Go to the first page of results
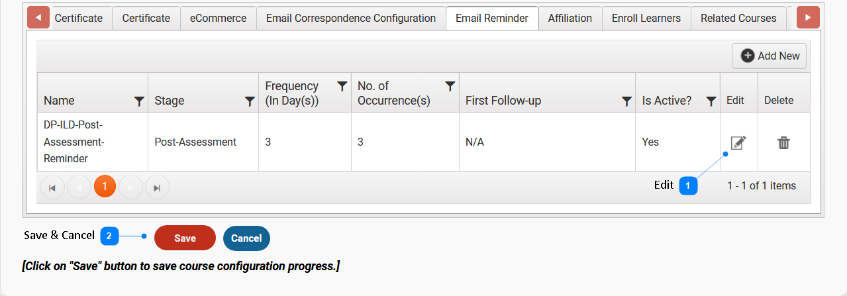 click(x=52, y=187)
